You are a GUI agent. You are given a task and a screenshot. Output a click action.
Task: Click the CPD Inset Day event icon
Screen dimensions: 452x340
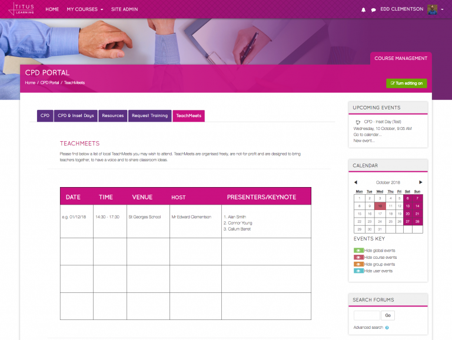(358, 122)
